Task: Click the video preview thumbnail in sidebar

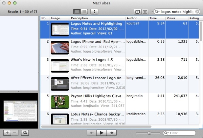Action: 20,111
